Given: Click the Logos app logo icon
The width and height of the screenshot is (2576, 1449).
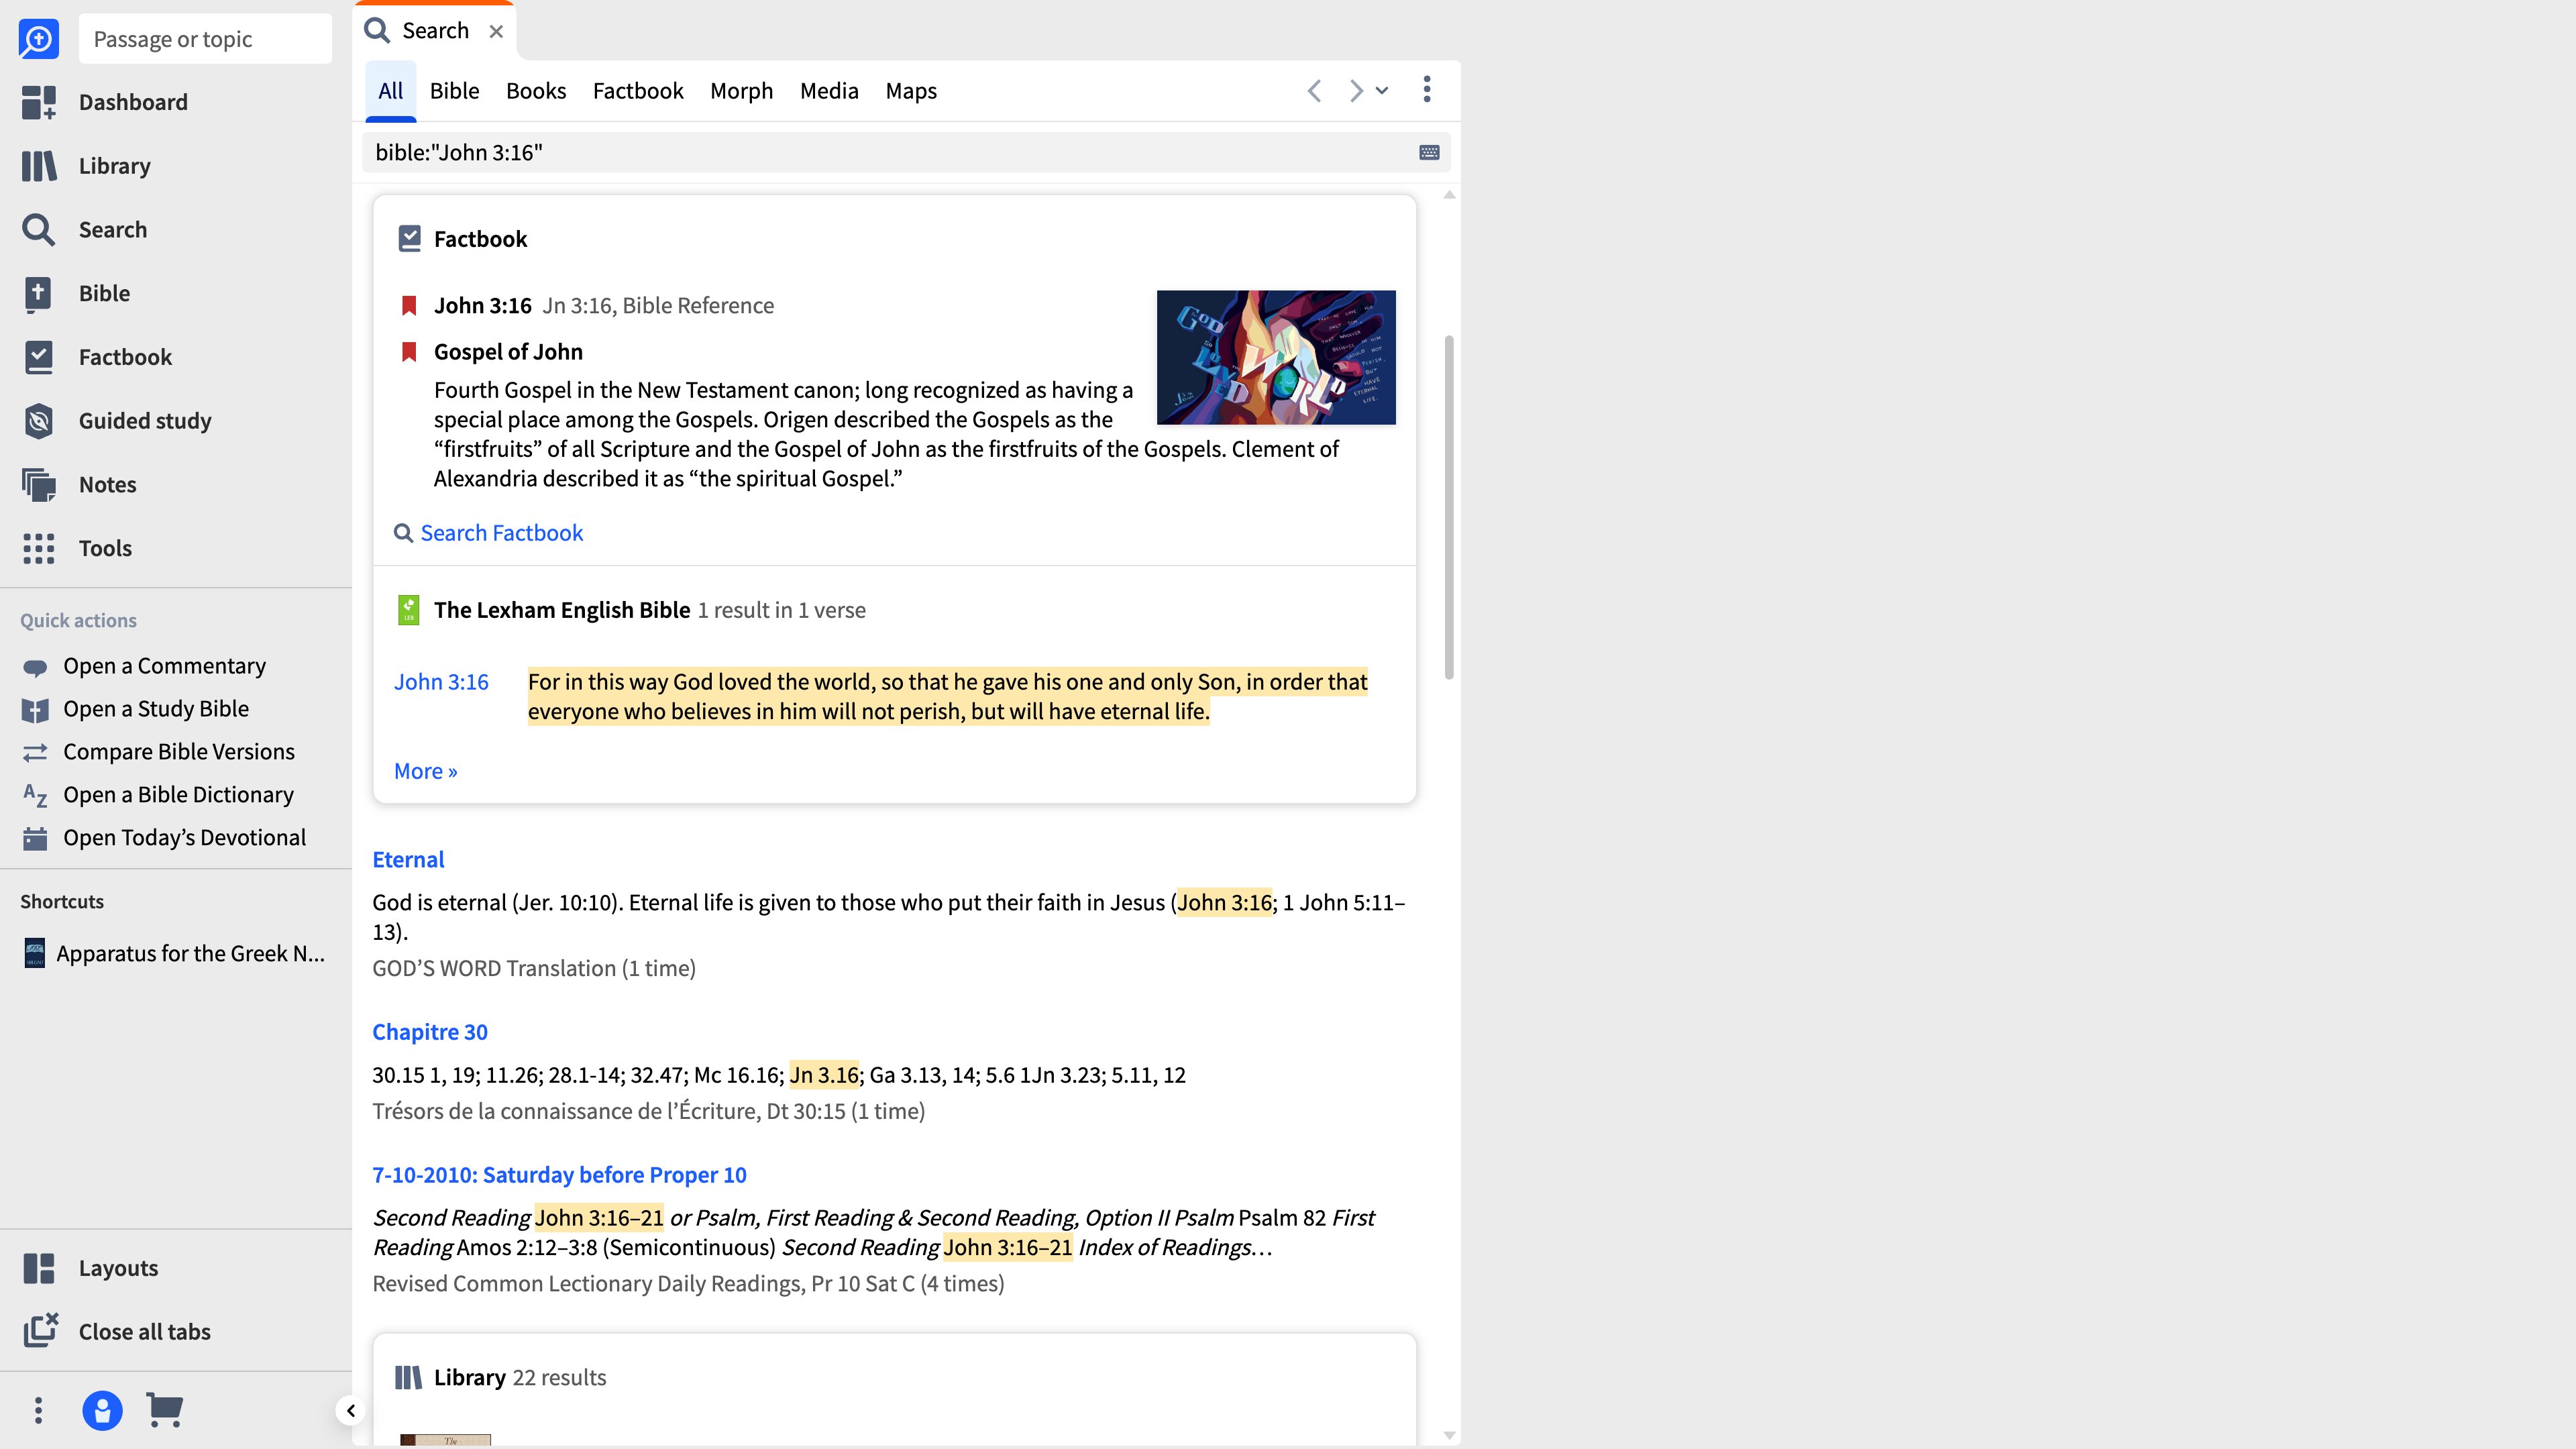Looking at the screenshot, I should coord(38,38).
